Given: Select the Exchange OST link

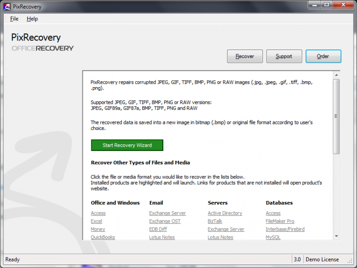Looking at the screenshot, I should click(x=165, y=221).
